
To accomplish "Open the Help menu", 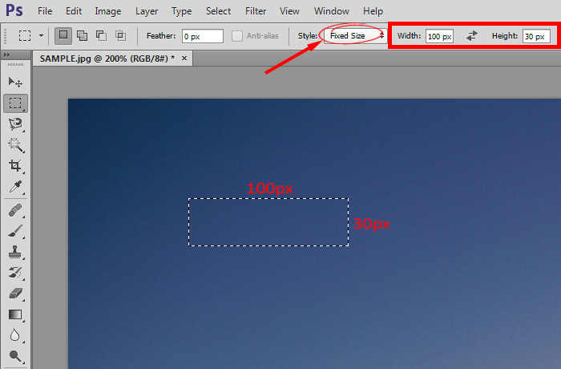I will pyautogui.click(x=373, y=11).
